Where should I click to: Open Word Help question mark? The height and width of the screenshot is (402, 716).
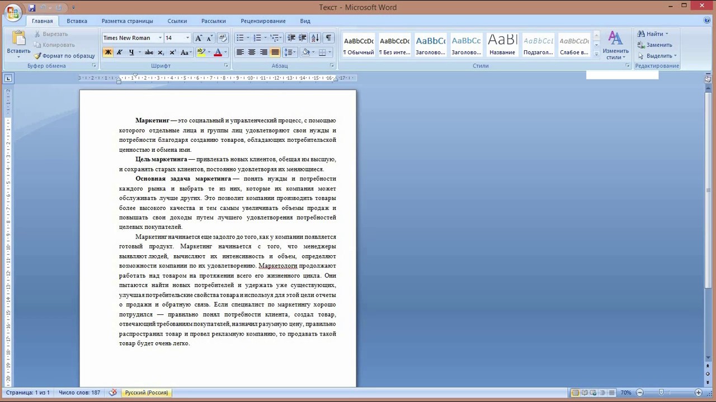click(x=707, y=21)
